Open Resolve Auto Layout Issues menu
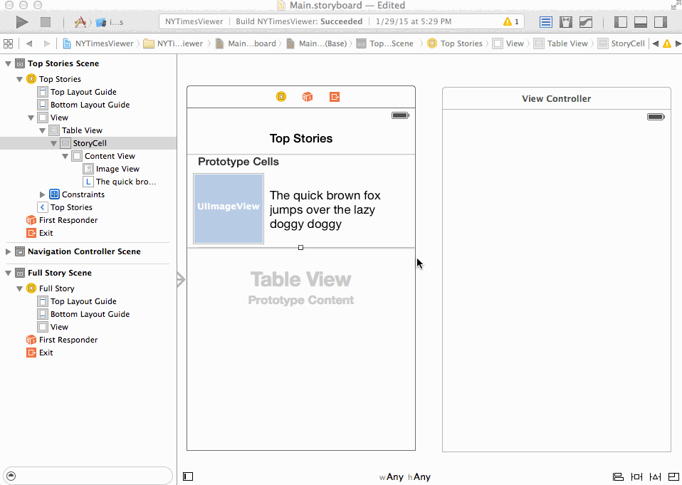682x485 pixels. coord(655,476)
